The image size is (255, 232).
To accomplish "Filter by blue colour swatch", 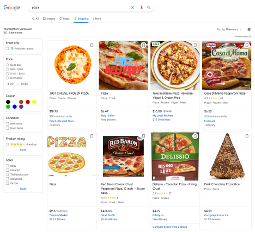I will click(x=15, y=106).
